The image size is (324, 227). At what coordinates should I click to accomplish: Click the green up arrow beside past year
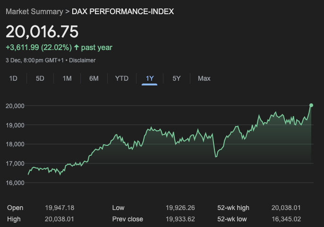[x=76, y=47]
